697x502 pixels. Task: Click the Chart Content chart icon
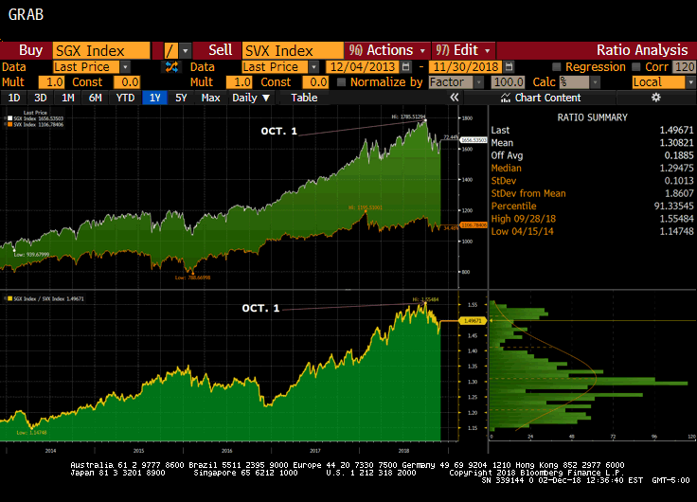(x=506, y=98)
